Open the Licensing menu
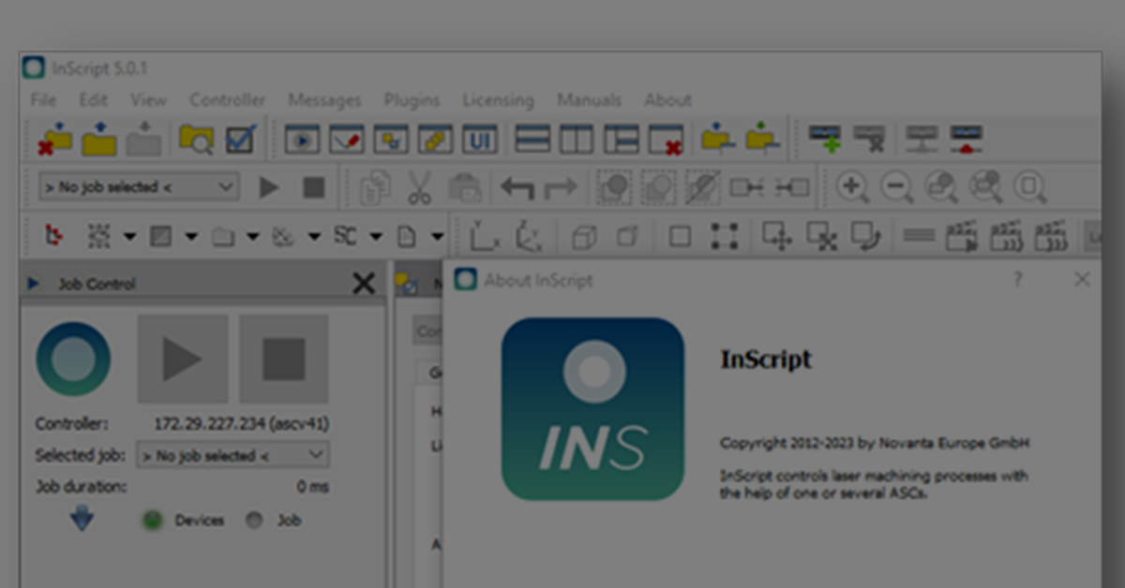The width and height of the screenshot is (1125, 588). click(498, 100)
